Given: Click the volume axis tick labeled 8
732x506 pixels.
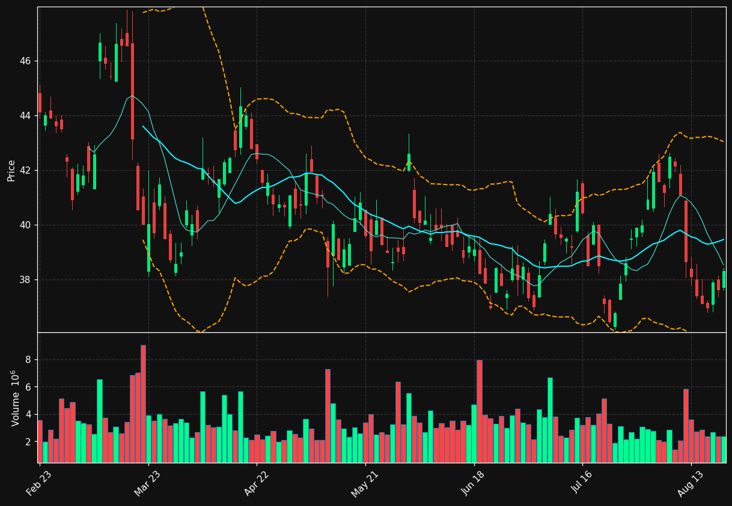Looking at the screenshot, I should tap(28, 360).
